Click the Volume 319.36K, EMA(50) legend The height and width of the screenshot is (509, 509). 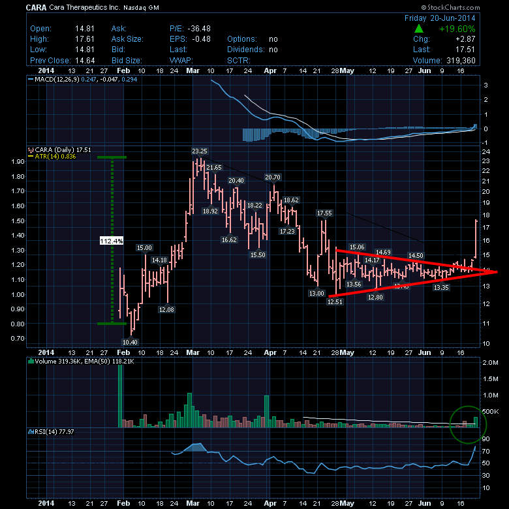[x=81, y=362]
